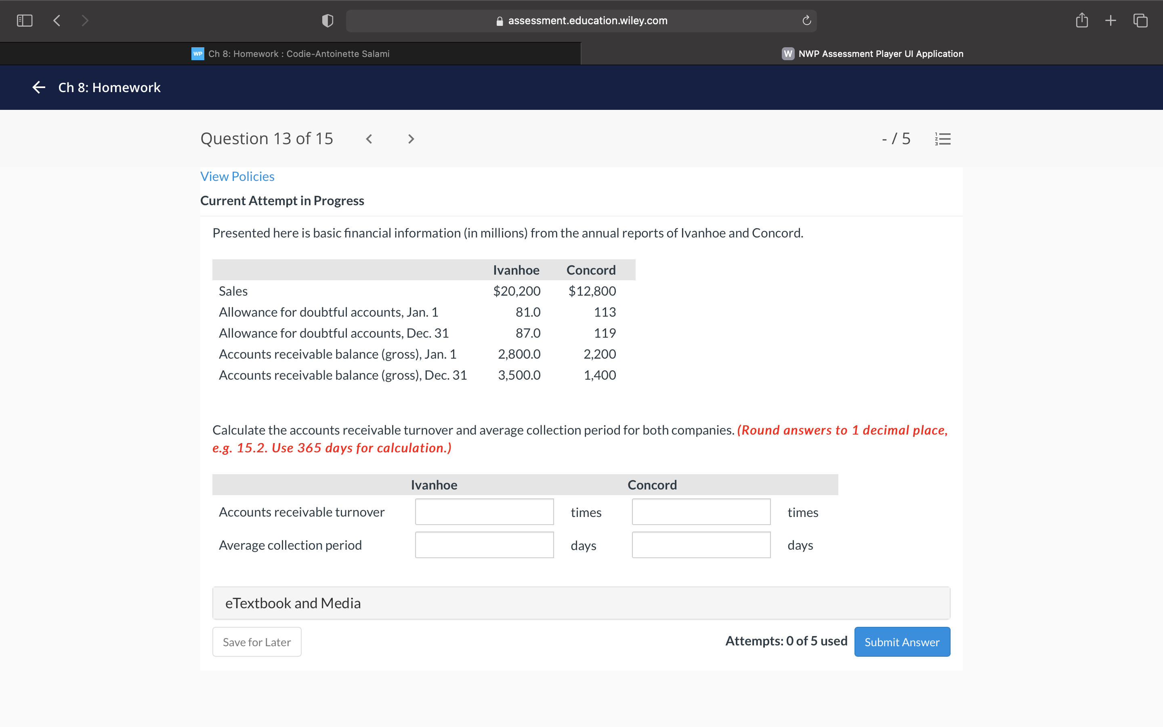
Task: Switch to NWP Assessment Player tab
Action: 872,54
